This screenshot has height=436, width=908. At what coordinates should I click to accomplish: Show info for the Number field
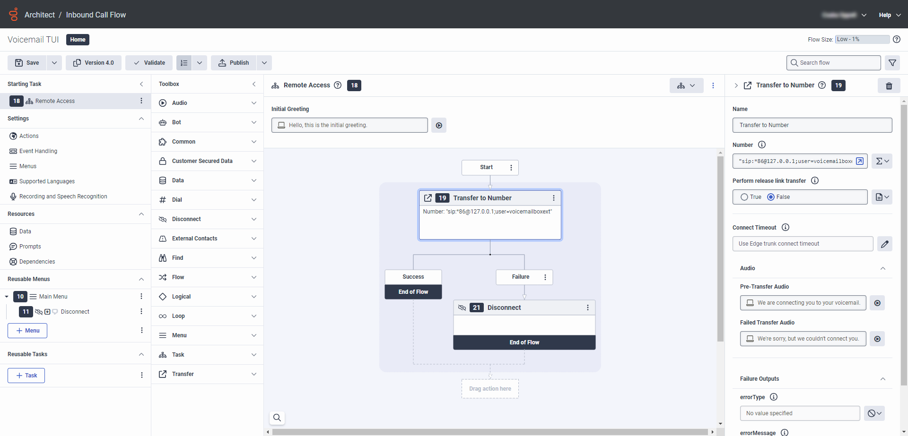[x=762, y=145]
